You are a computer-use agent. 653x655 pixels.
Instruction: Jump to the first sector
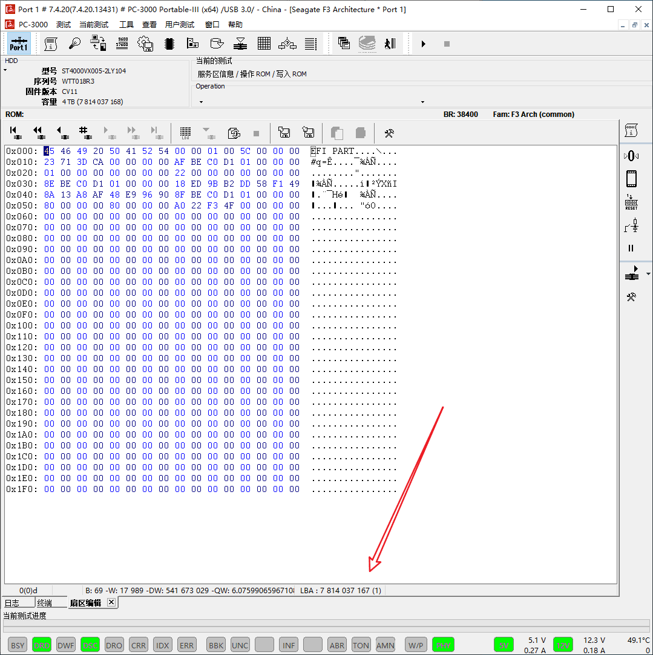tap(16, 133)
